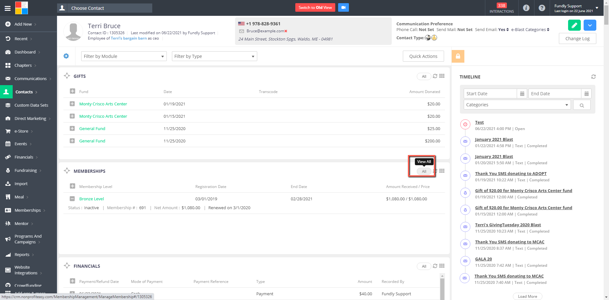Expand all rows in Memberships header
Image resolution: width=609 pixels, height=300 pixels.
pyautogui.click(x=72, y=186)
